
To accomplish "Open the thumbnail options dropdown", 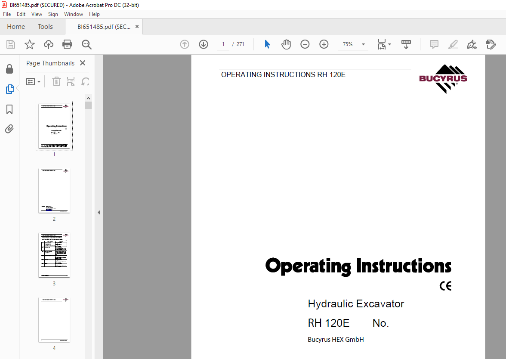I will [x=33, y=81].
